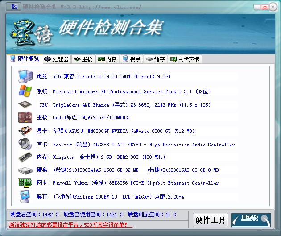
Task: Click the monitor icon beside 屏幕
Action: tap(25, 197)
